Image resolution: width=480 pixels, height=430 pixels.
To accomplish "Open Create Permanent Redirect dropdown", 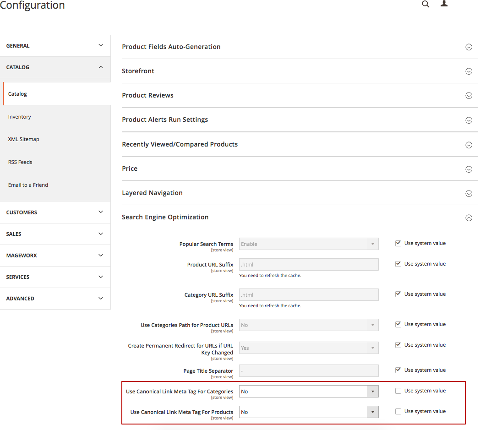I will coord(309,348).
